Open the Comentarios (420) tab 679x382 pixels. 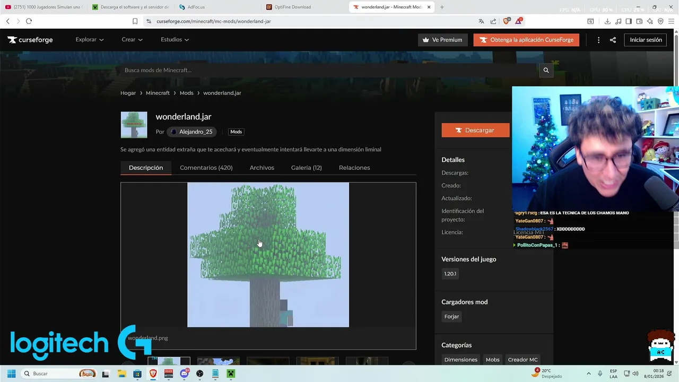206,168
